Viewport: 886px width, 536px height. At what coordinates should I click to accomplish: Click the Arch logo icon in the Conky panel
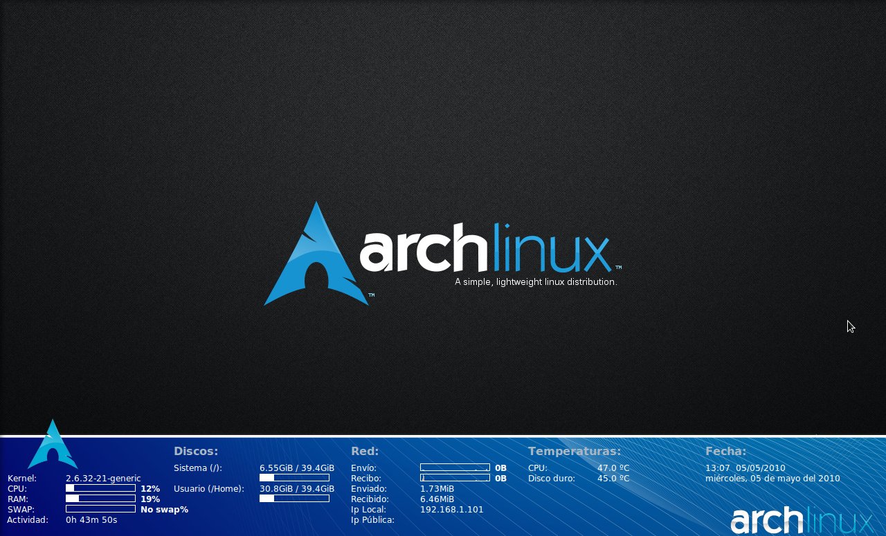click(53, 444)
